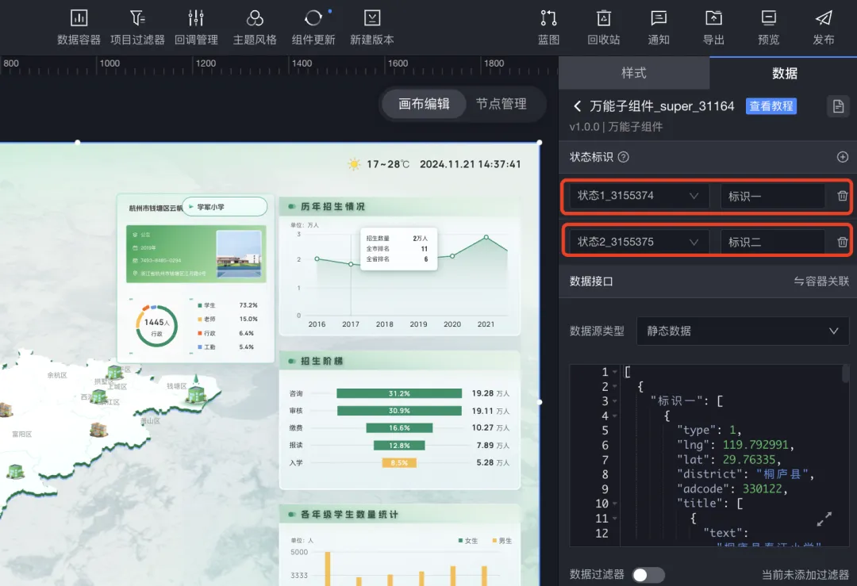The image size is (857, 586).
Task: Click the adcode value 330122 in code
Action: click(x=762, y=488)
